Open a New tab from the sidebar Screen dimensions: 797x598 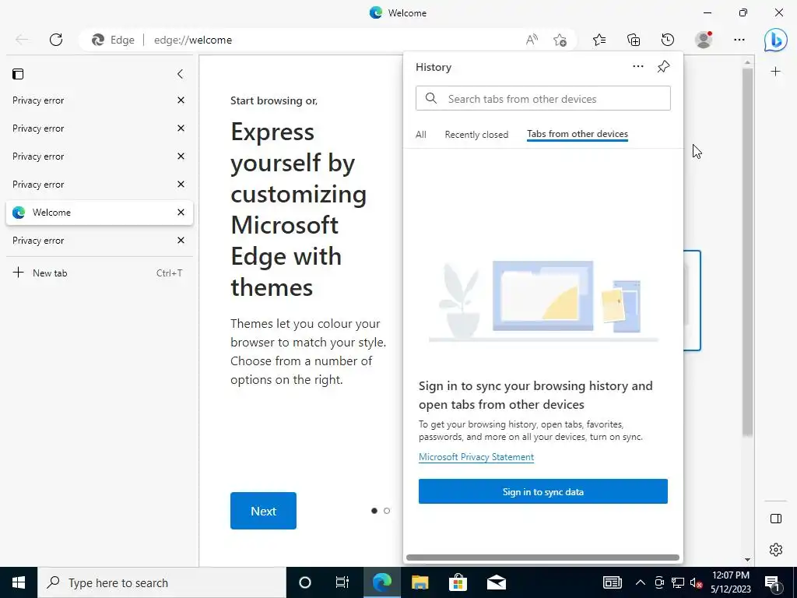tap(99, 273)
